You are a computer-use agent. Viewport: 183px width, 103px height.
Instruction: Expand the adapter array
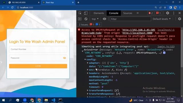88,63
